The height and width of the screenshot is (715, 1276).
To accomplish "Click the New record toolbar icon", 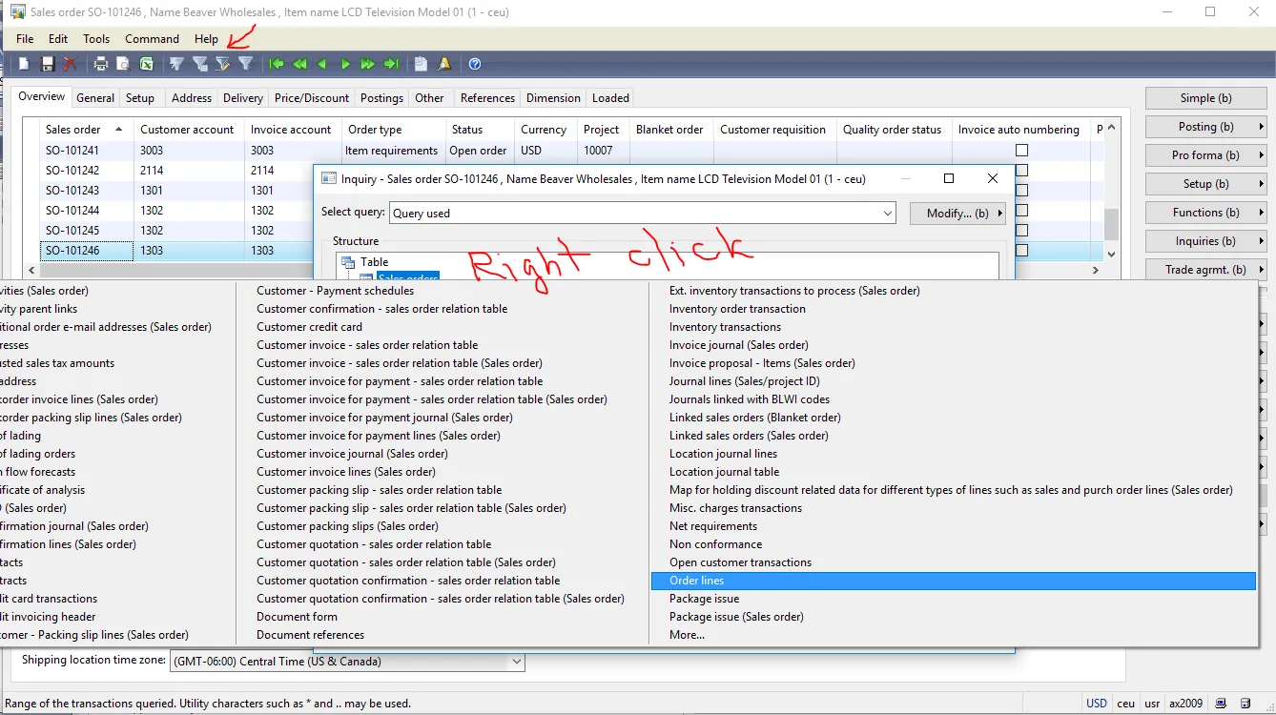I will coord(24,64).
